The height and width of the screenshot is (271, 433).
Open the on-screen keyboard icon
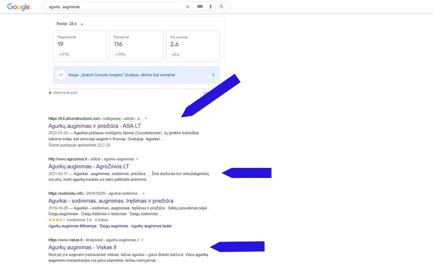(x=200, y=6)
